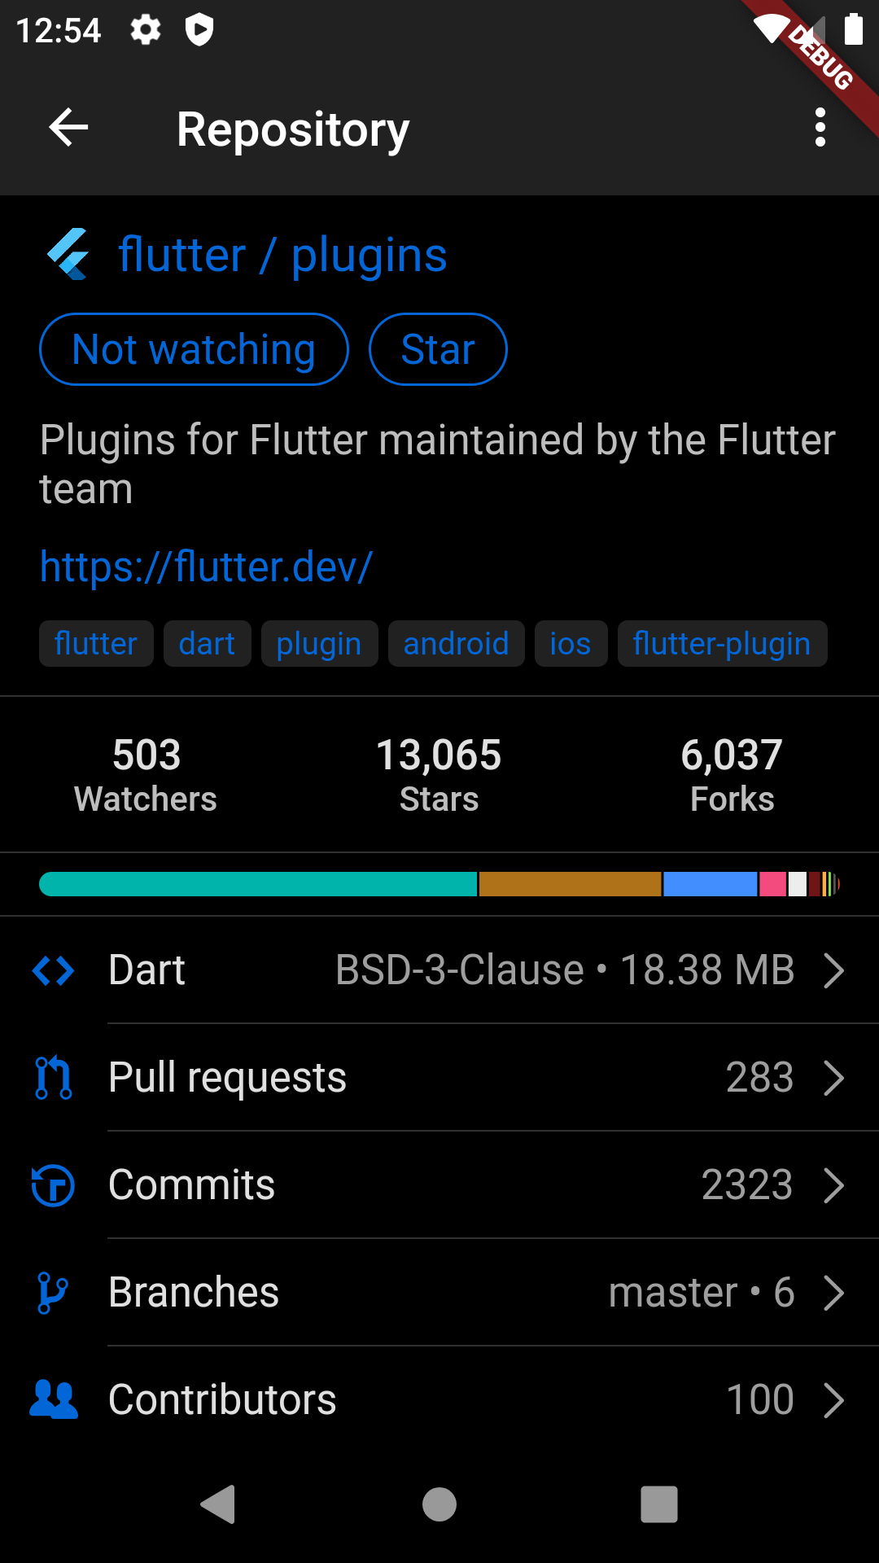The width and height of the screenshot is (879, 1563).
Task: View the 13,065 Stars count
Action: [x=439, y=774]
